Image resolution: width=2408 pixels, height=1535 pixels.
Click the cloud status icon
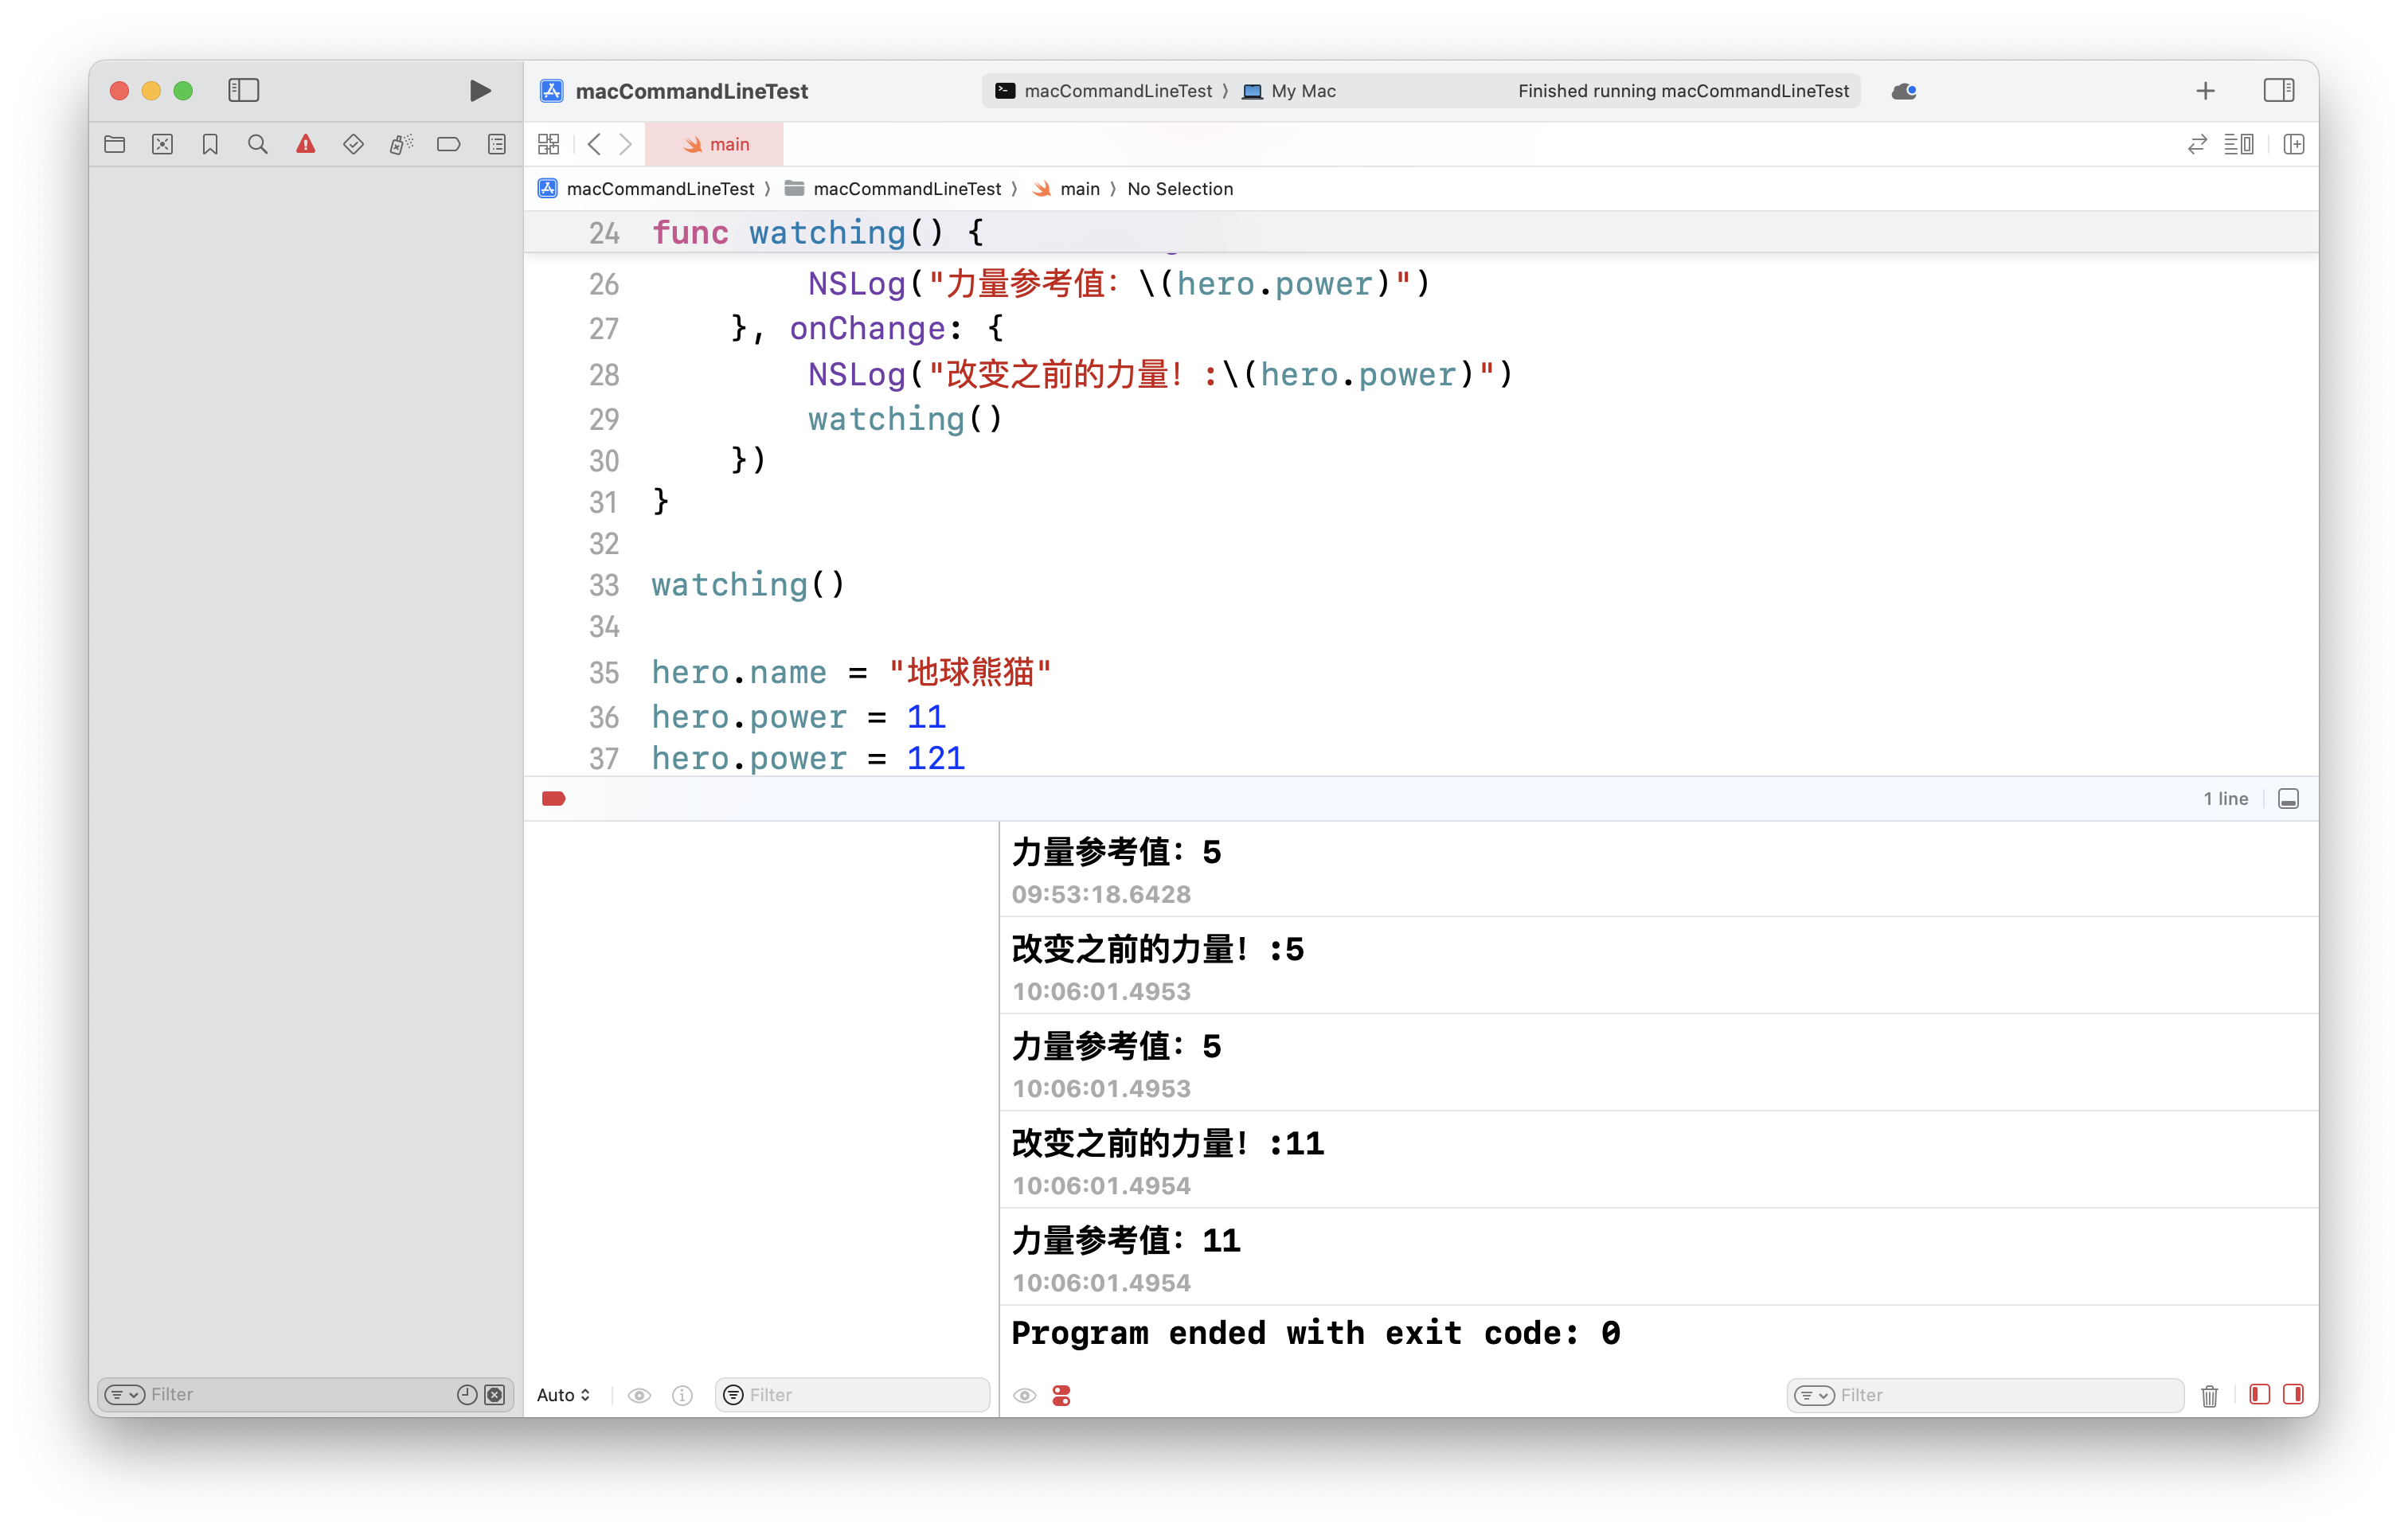click(x=1903, y=91)
